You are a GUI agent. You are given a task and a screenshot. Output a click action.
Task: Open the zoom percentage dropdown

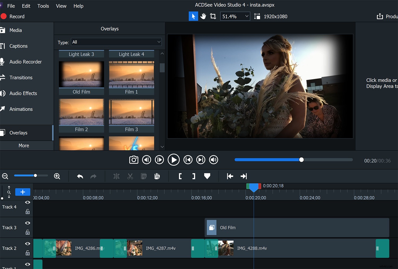click(235, 16)
